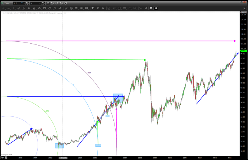The image size is (248, 160).
Task: Select the parallel channel lines tool
Action: coord(66,8)
